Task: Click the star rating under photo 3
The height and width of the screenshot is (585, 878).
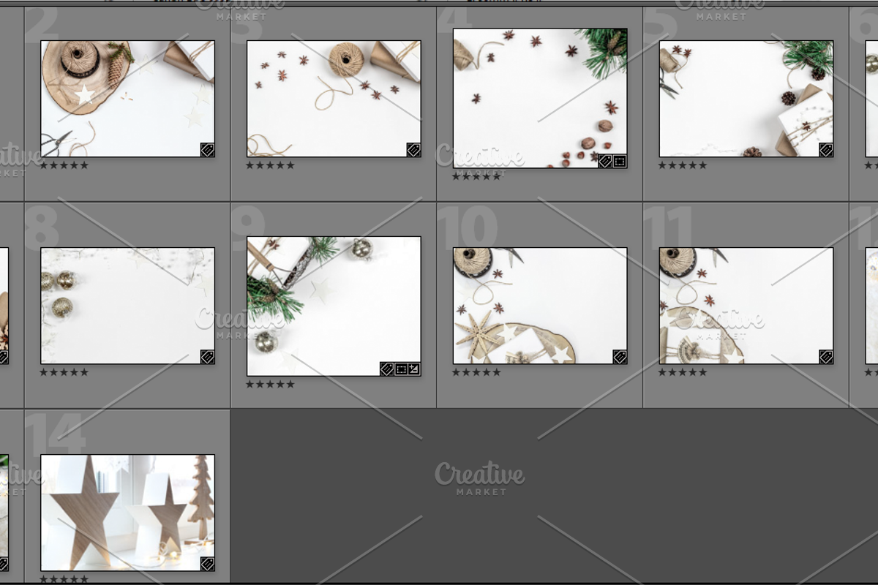Action: pyautogui.click(x=270, y=165)
